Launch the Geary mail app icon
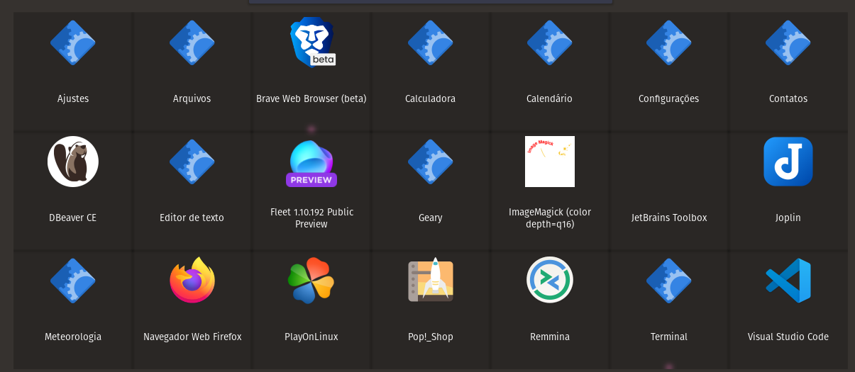 pyautogui.click(x=431, y=162)
